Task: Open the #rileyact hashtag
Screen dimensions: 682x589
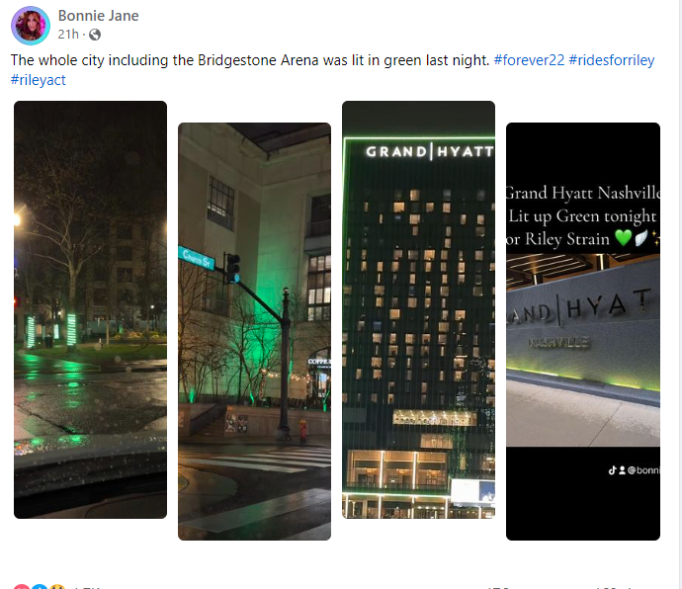Action: pos(39,80)
